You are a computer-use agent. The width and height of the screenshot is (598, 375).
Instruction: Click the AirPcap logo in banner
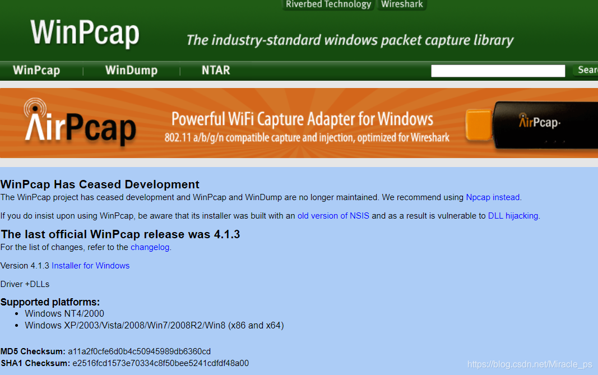80,122
